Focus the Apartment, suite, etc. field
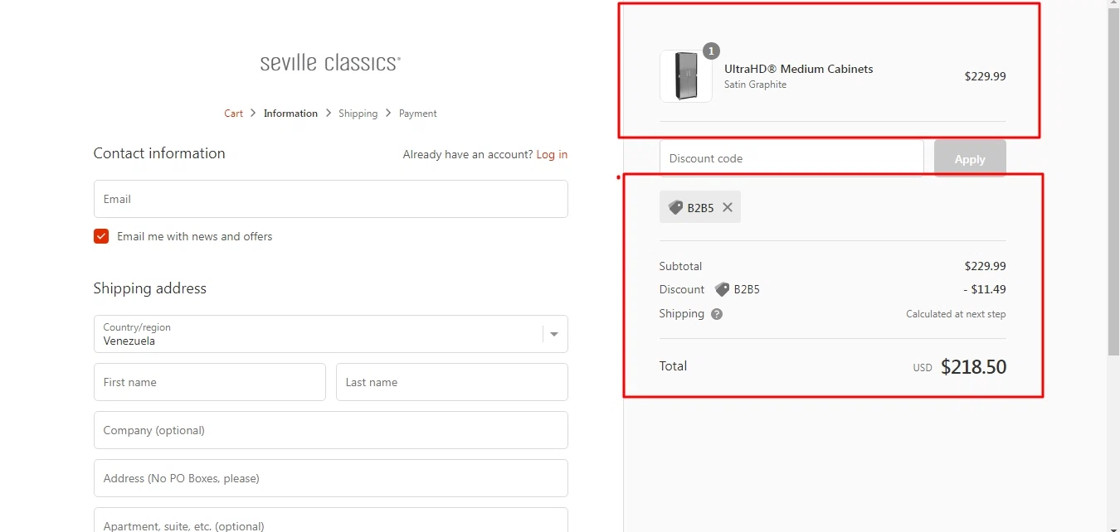1120x532 pixels. pyautogui.click(x=330, y=520)
